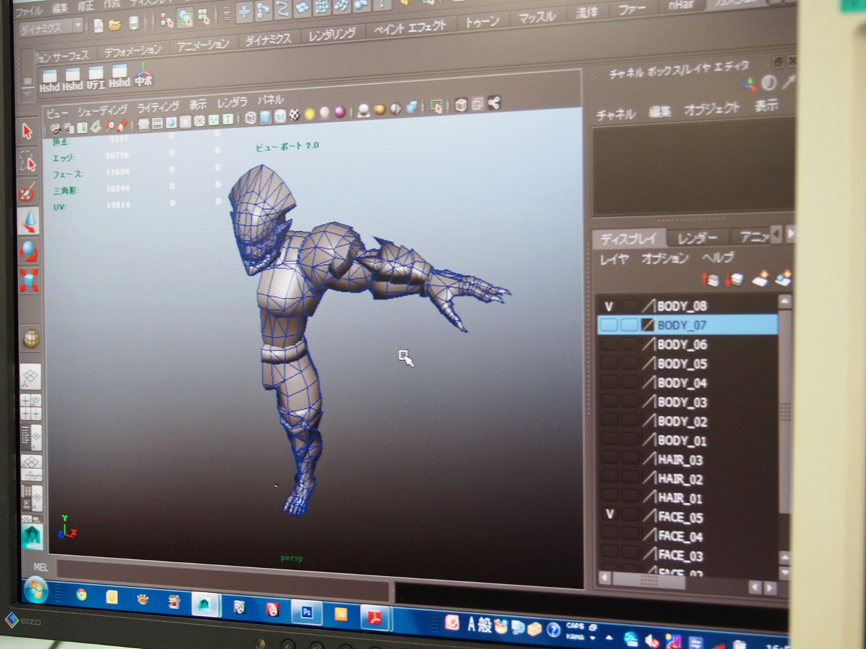866x649 pixels.
Task: Create layer from selected objects icon
Action: tap(783, 277)
